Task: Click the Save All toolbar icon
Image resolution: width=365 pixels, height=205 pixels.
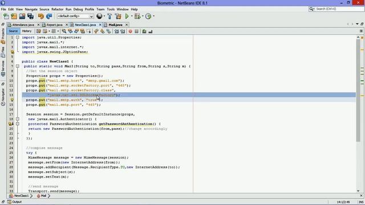Action: (30, 17)
